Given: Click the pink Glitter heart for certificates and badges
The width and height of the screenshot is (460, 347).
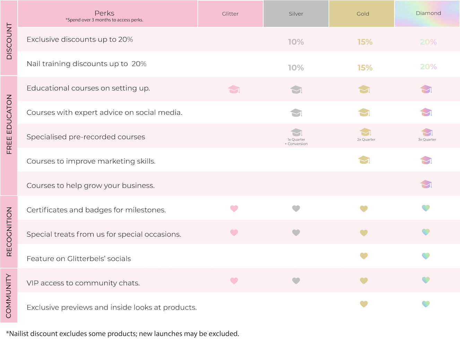Looking at the screenshot, I should coord(234,209).
